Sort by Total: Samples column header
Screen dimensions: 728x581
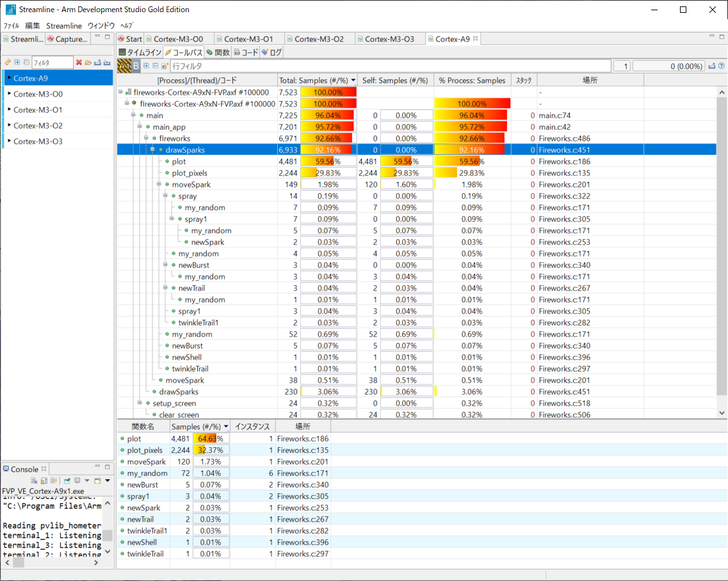(x=317, y=80)
